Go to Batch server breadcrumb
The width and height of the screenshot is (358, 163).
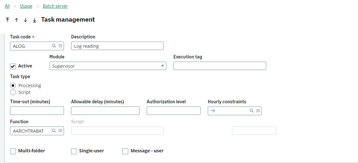tap(55, 6)
